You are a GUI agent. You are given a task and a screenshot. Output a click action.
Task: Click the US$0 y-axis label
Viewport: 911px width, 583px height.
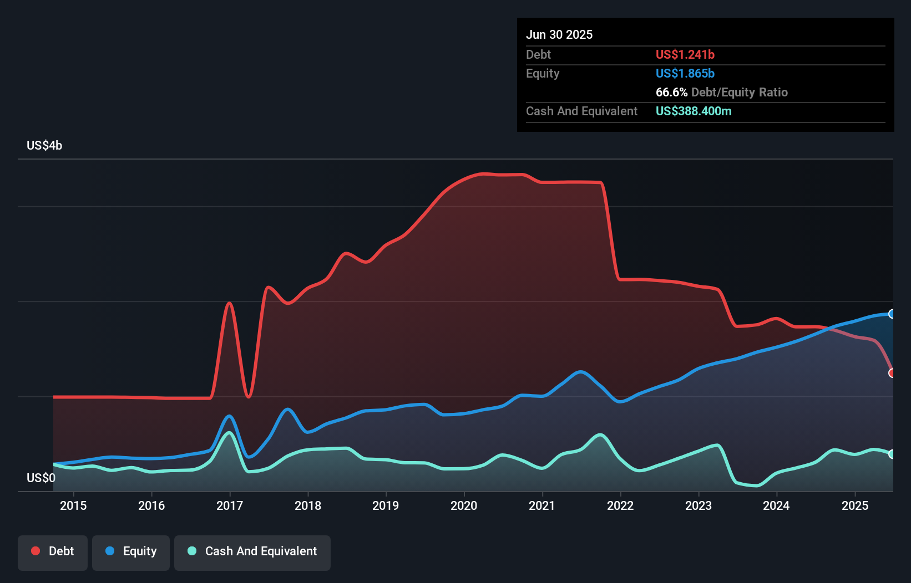click(x=41, y=478)
